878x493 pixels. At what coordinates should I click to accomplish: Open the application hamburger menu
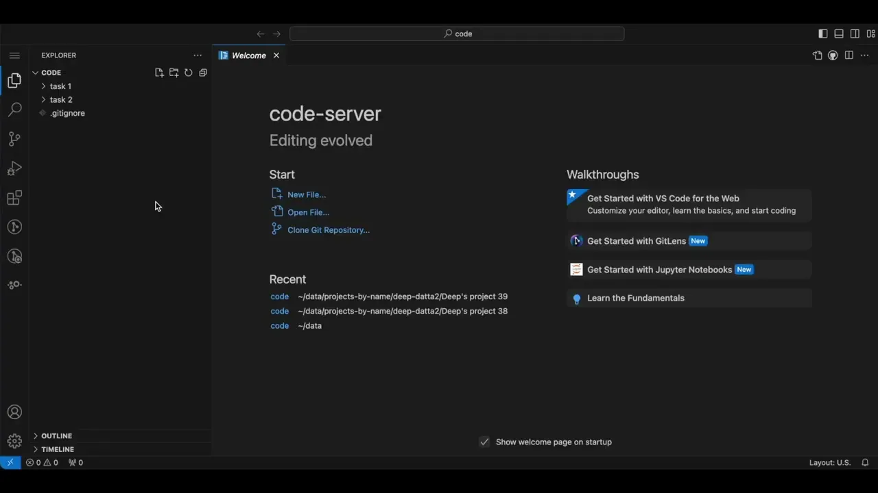14,55
